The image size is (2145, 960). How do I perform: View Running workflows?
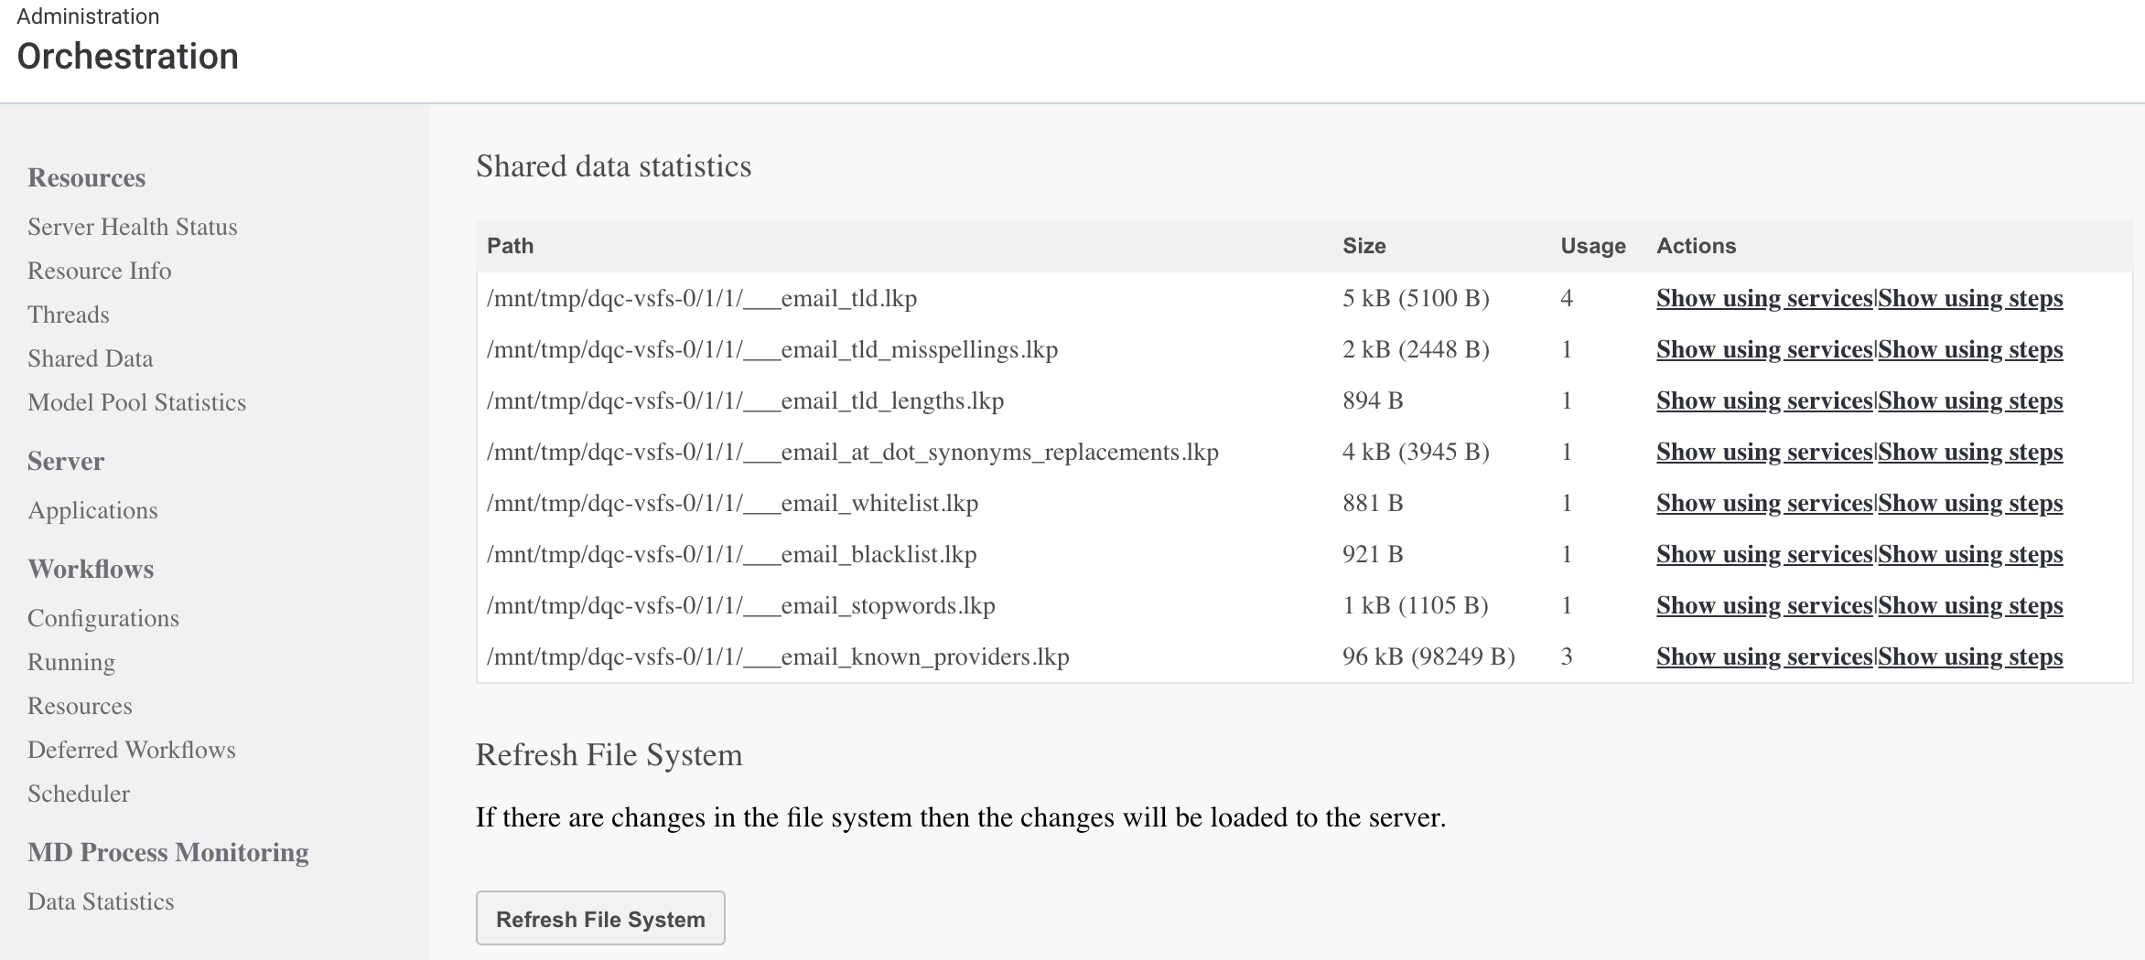point(70,662)
